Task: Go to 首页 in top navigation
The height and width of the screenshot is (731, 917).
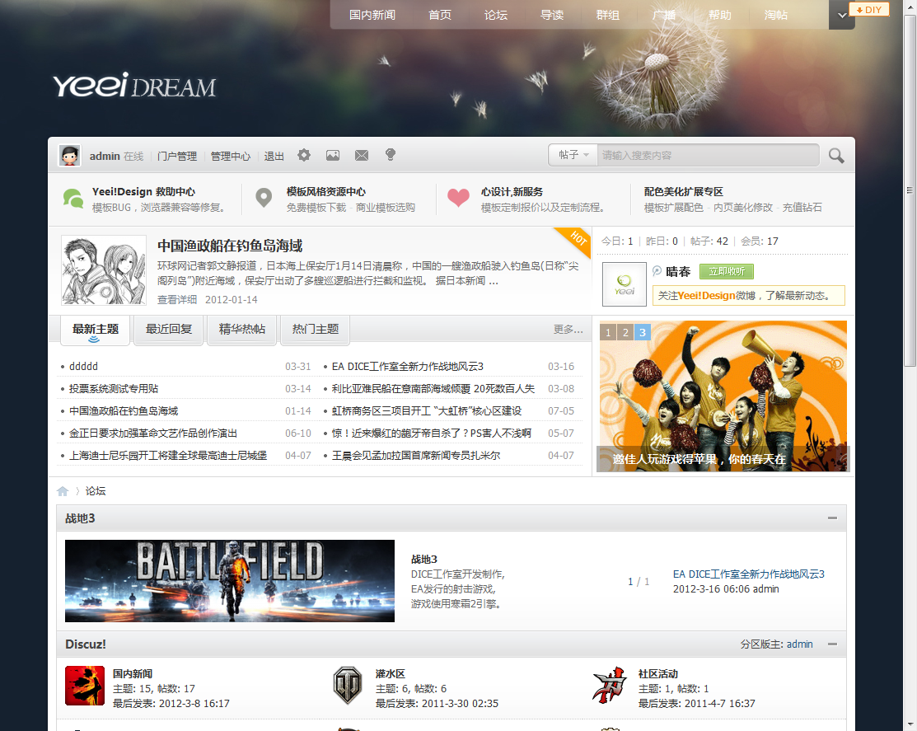Action: click(x=440, y=15)
